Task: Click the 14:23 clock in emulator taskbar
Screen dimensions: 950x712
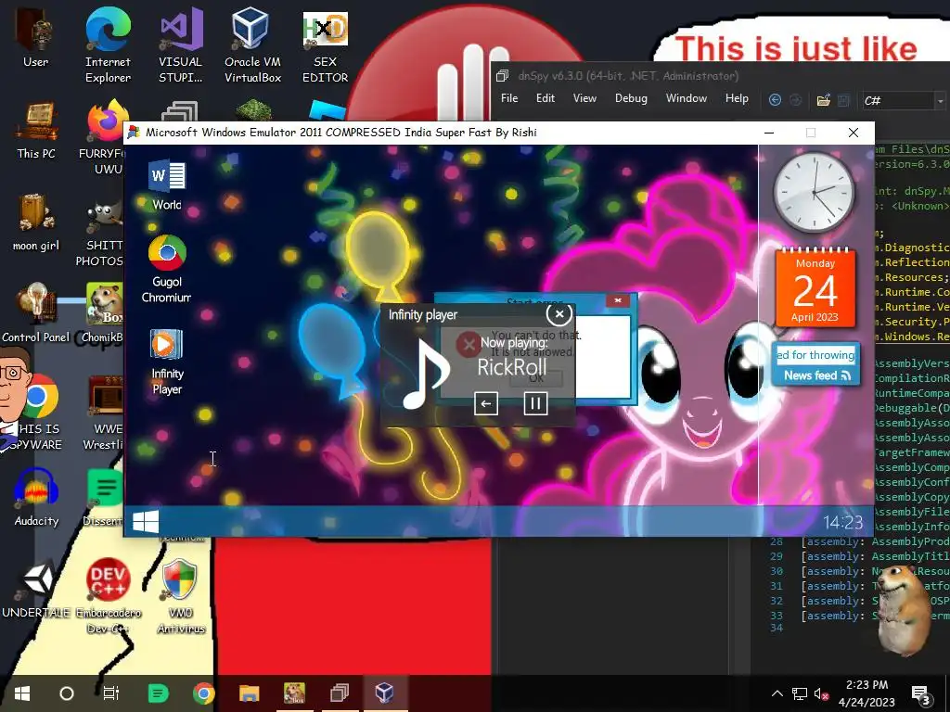Action: (842, 522)
